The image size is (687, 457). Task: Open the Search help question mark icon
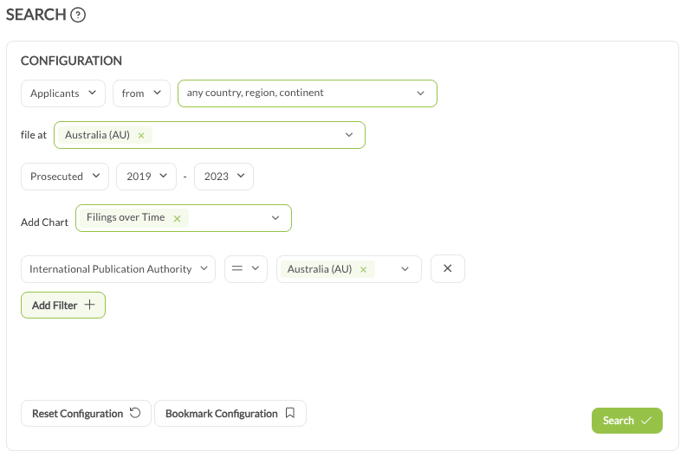(78, 16)
